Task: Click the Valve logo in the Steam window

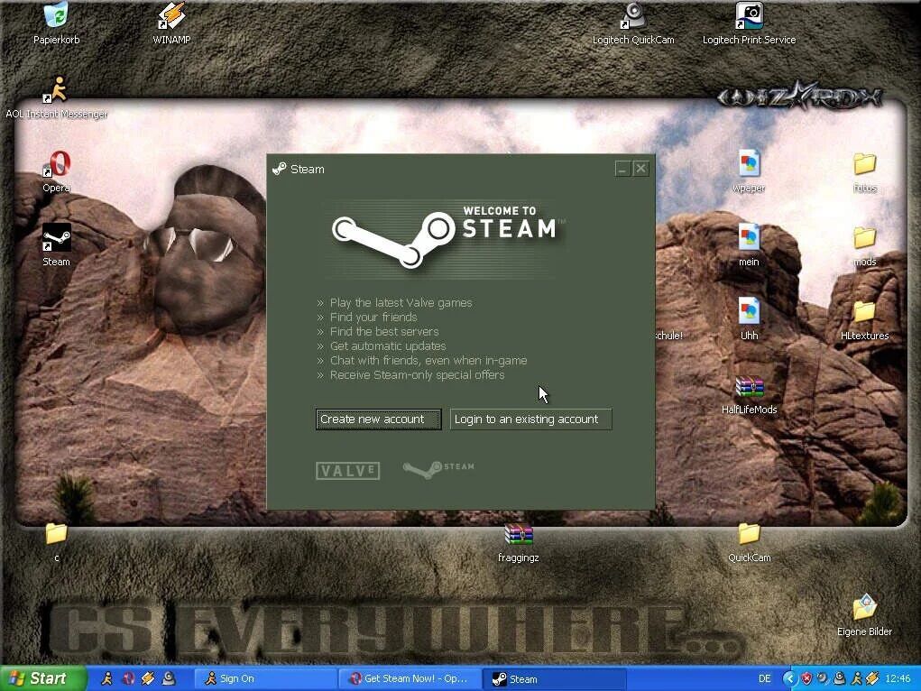Action: pyautogui.click(x=347, y=470)
